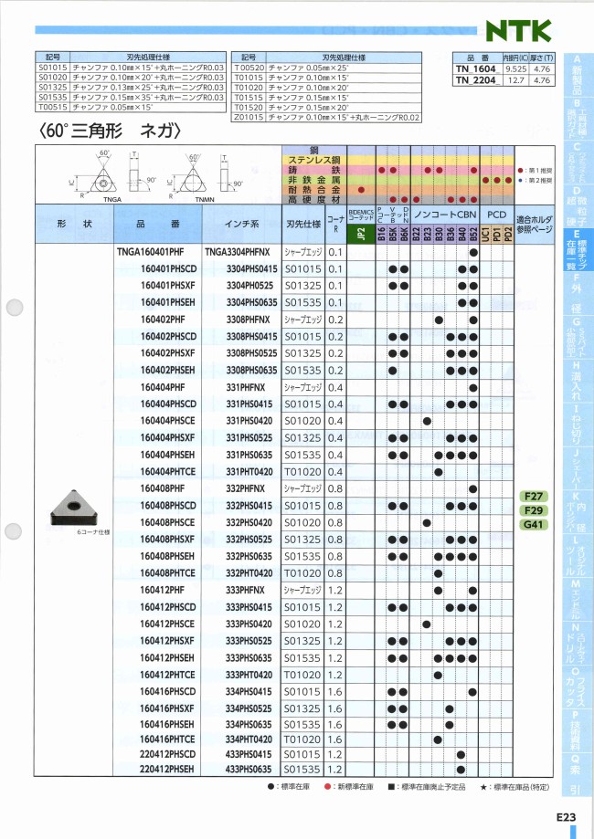
Task: Switch to section D 超微粒子超硬 tab
Action: (577, 208)
